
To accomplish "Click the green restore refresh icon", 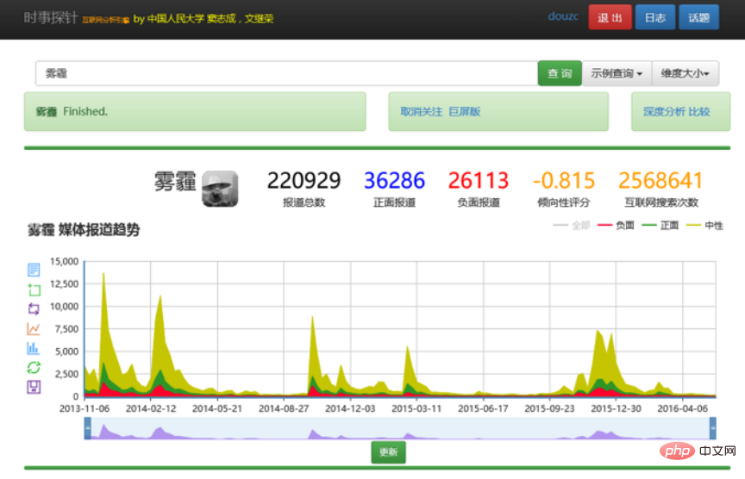I will coord(34,368).
